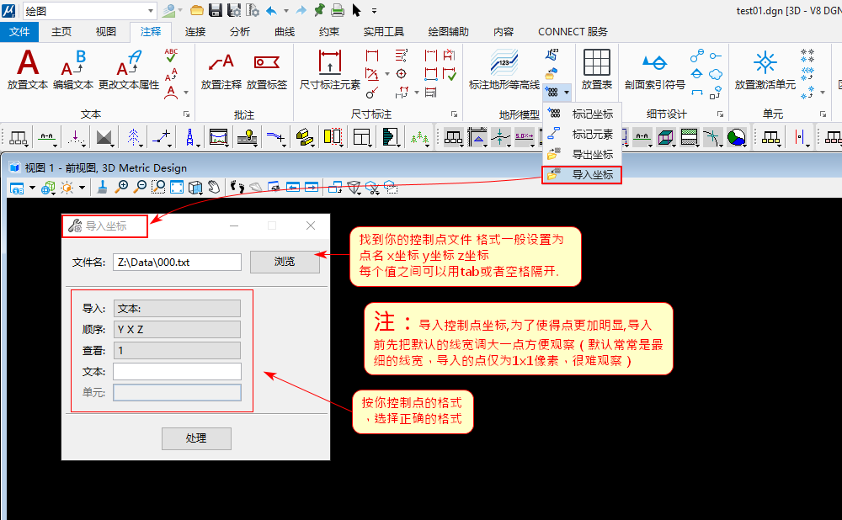Click the 放置表 (Place Table) tool
The image size is (842, 520).
597,69
